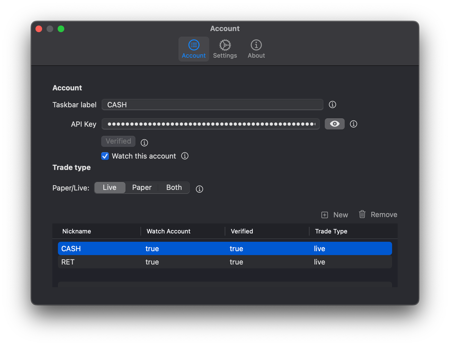
Task: Click the info icon next to Verified
Action: [x=144, y=143]
